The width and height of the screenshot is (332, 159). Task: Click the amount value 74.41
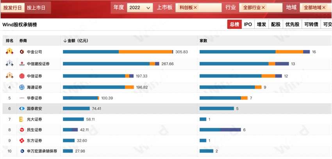pos(96,109)
